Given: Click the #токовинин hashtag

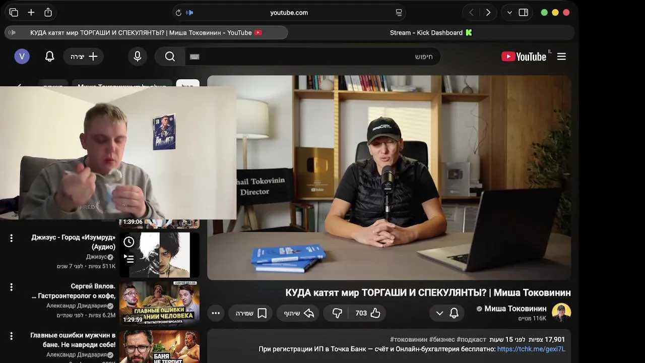Looking at the screenshot, I should (409, 339).
